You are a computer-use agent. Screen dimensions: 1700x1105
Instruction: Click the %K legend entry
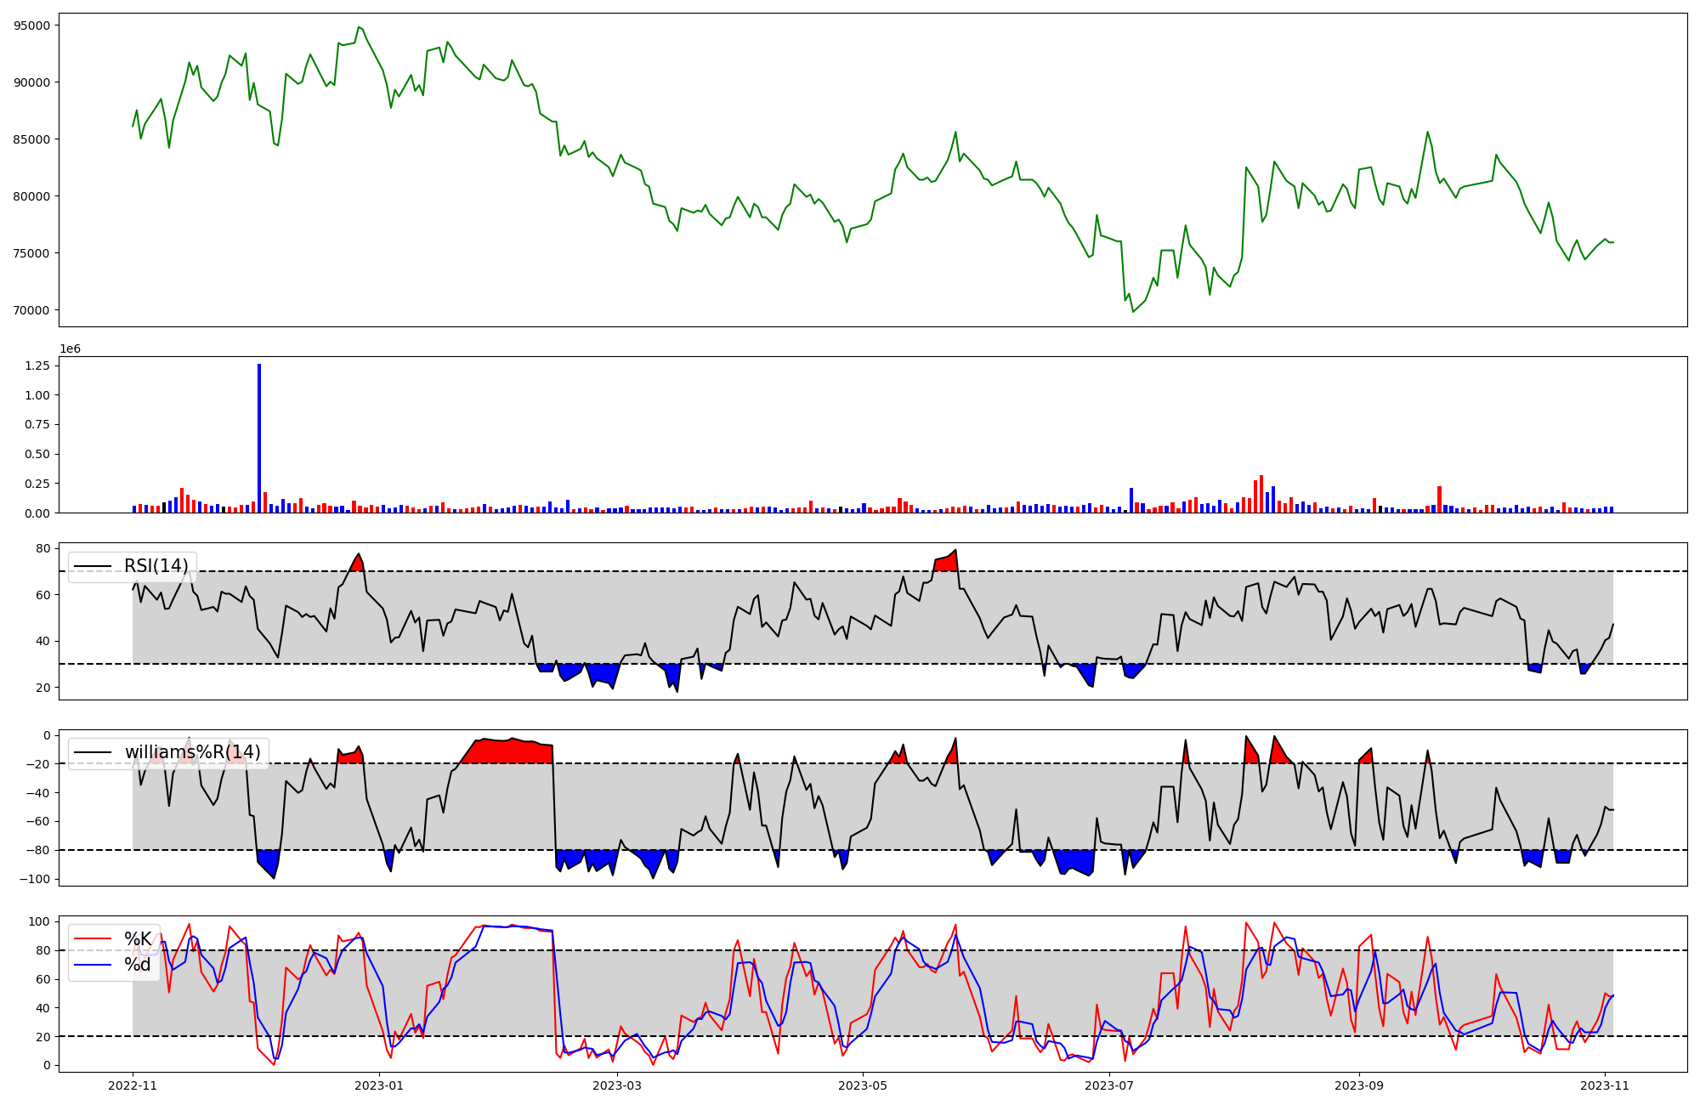click(138, 938)
